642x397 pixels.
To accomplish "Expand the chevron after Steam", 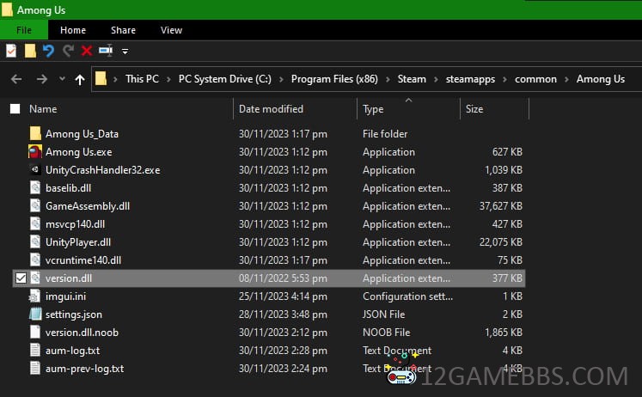I will [436, 79].
